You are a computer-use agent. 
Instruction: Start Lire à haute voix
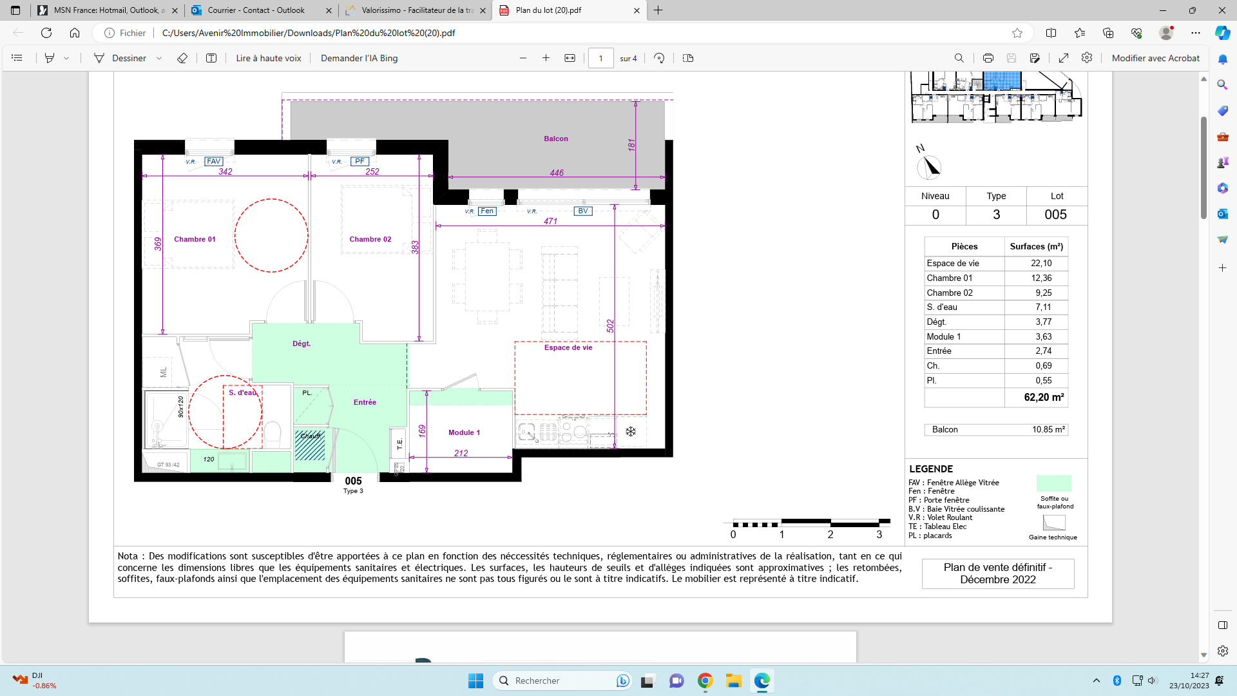269,58
